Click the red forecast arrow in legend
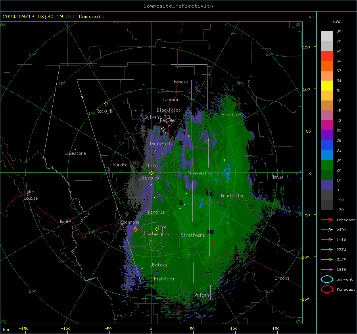The height and width of the screenshot is (334, 357). click(x=327, y=220)
